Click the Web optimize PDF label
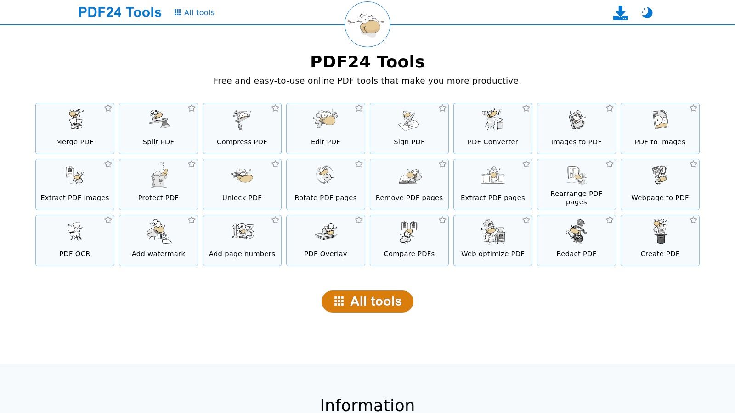 [493, 254]
